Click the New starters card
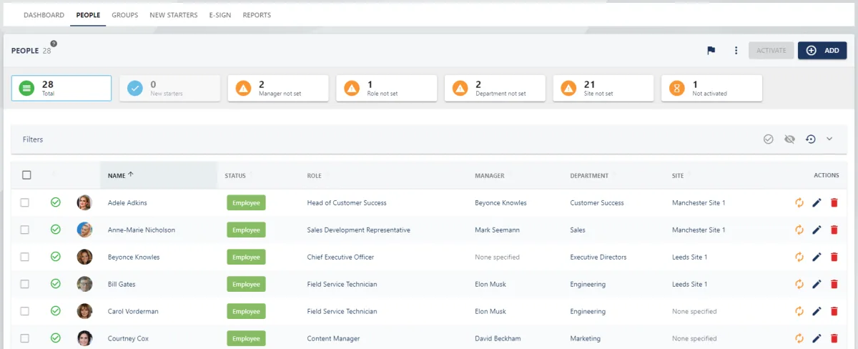 click(170, 88)
